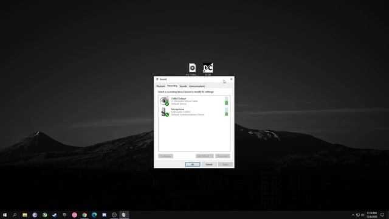
Task: Open the Set Default dropdown arrow
Action: (x=212, y=156)
